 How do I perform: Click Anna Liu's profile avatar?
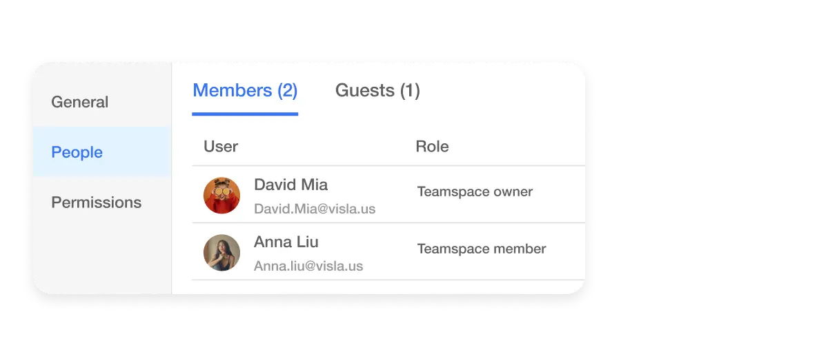point(222,253)
